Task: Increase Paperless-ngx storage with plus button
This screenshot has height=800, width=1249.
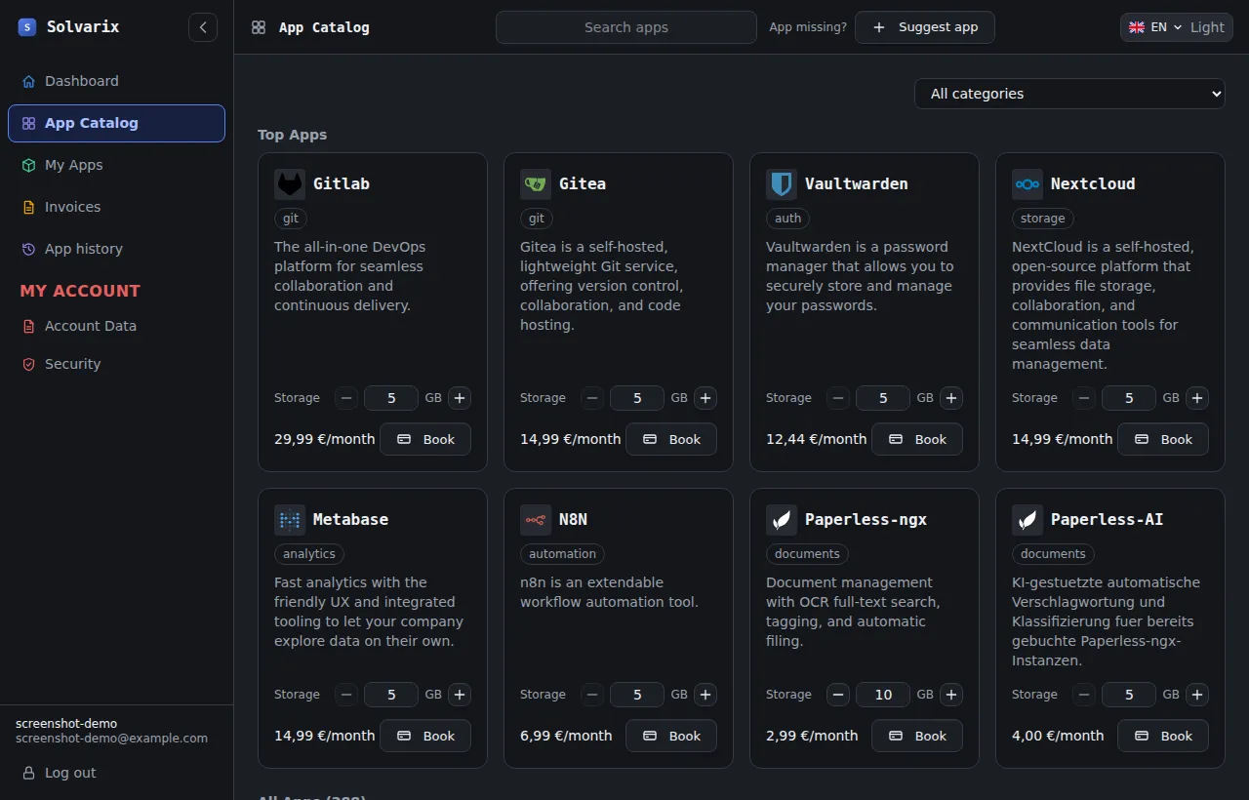Action: coord(951,695)
